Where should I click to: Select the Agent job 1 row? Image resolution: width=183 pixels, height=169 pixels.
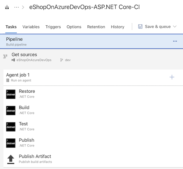(93, 77)
